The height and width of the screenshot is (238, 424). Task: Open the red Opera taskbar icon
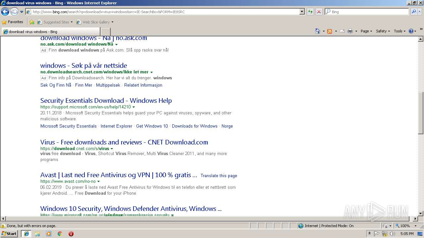point(71,234)
